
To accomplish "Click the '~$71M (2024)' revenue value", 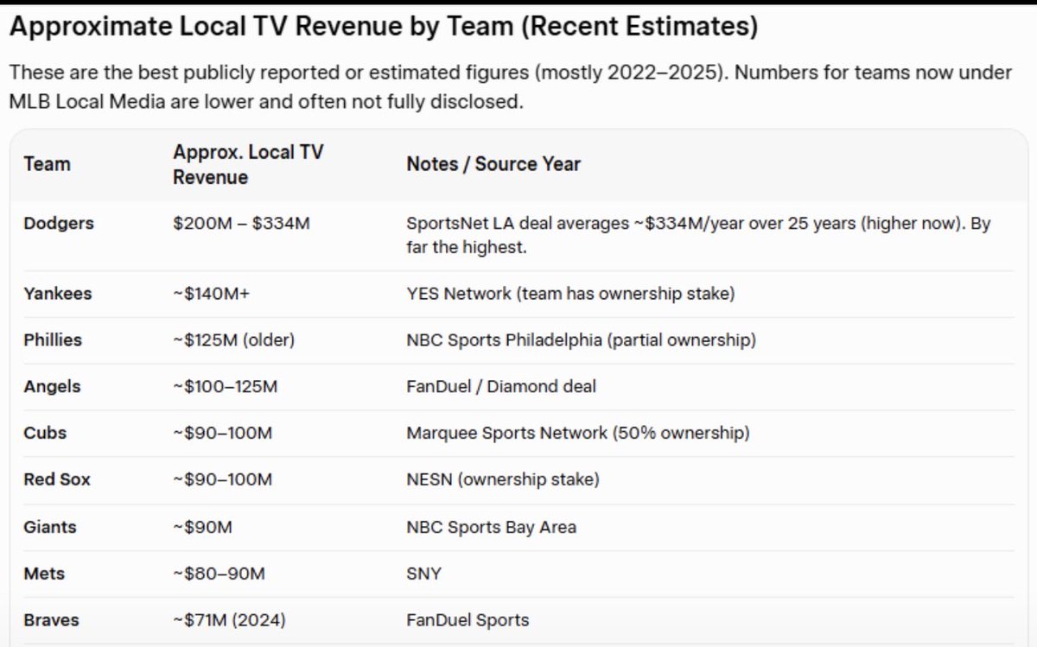I will (230, 620).
